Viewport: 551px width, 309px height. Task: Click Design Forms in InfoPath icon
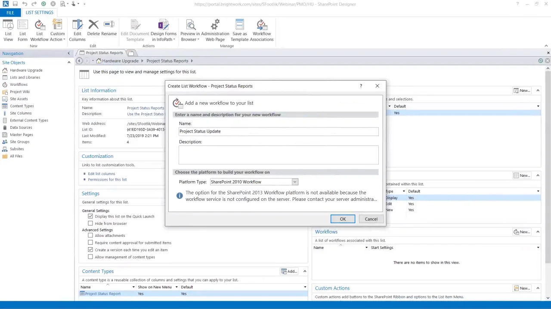(x=163, y=30)
